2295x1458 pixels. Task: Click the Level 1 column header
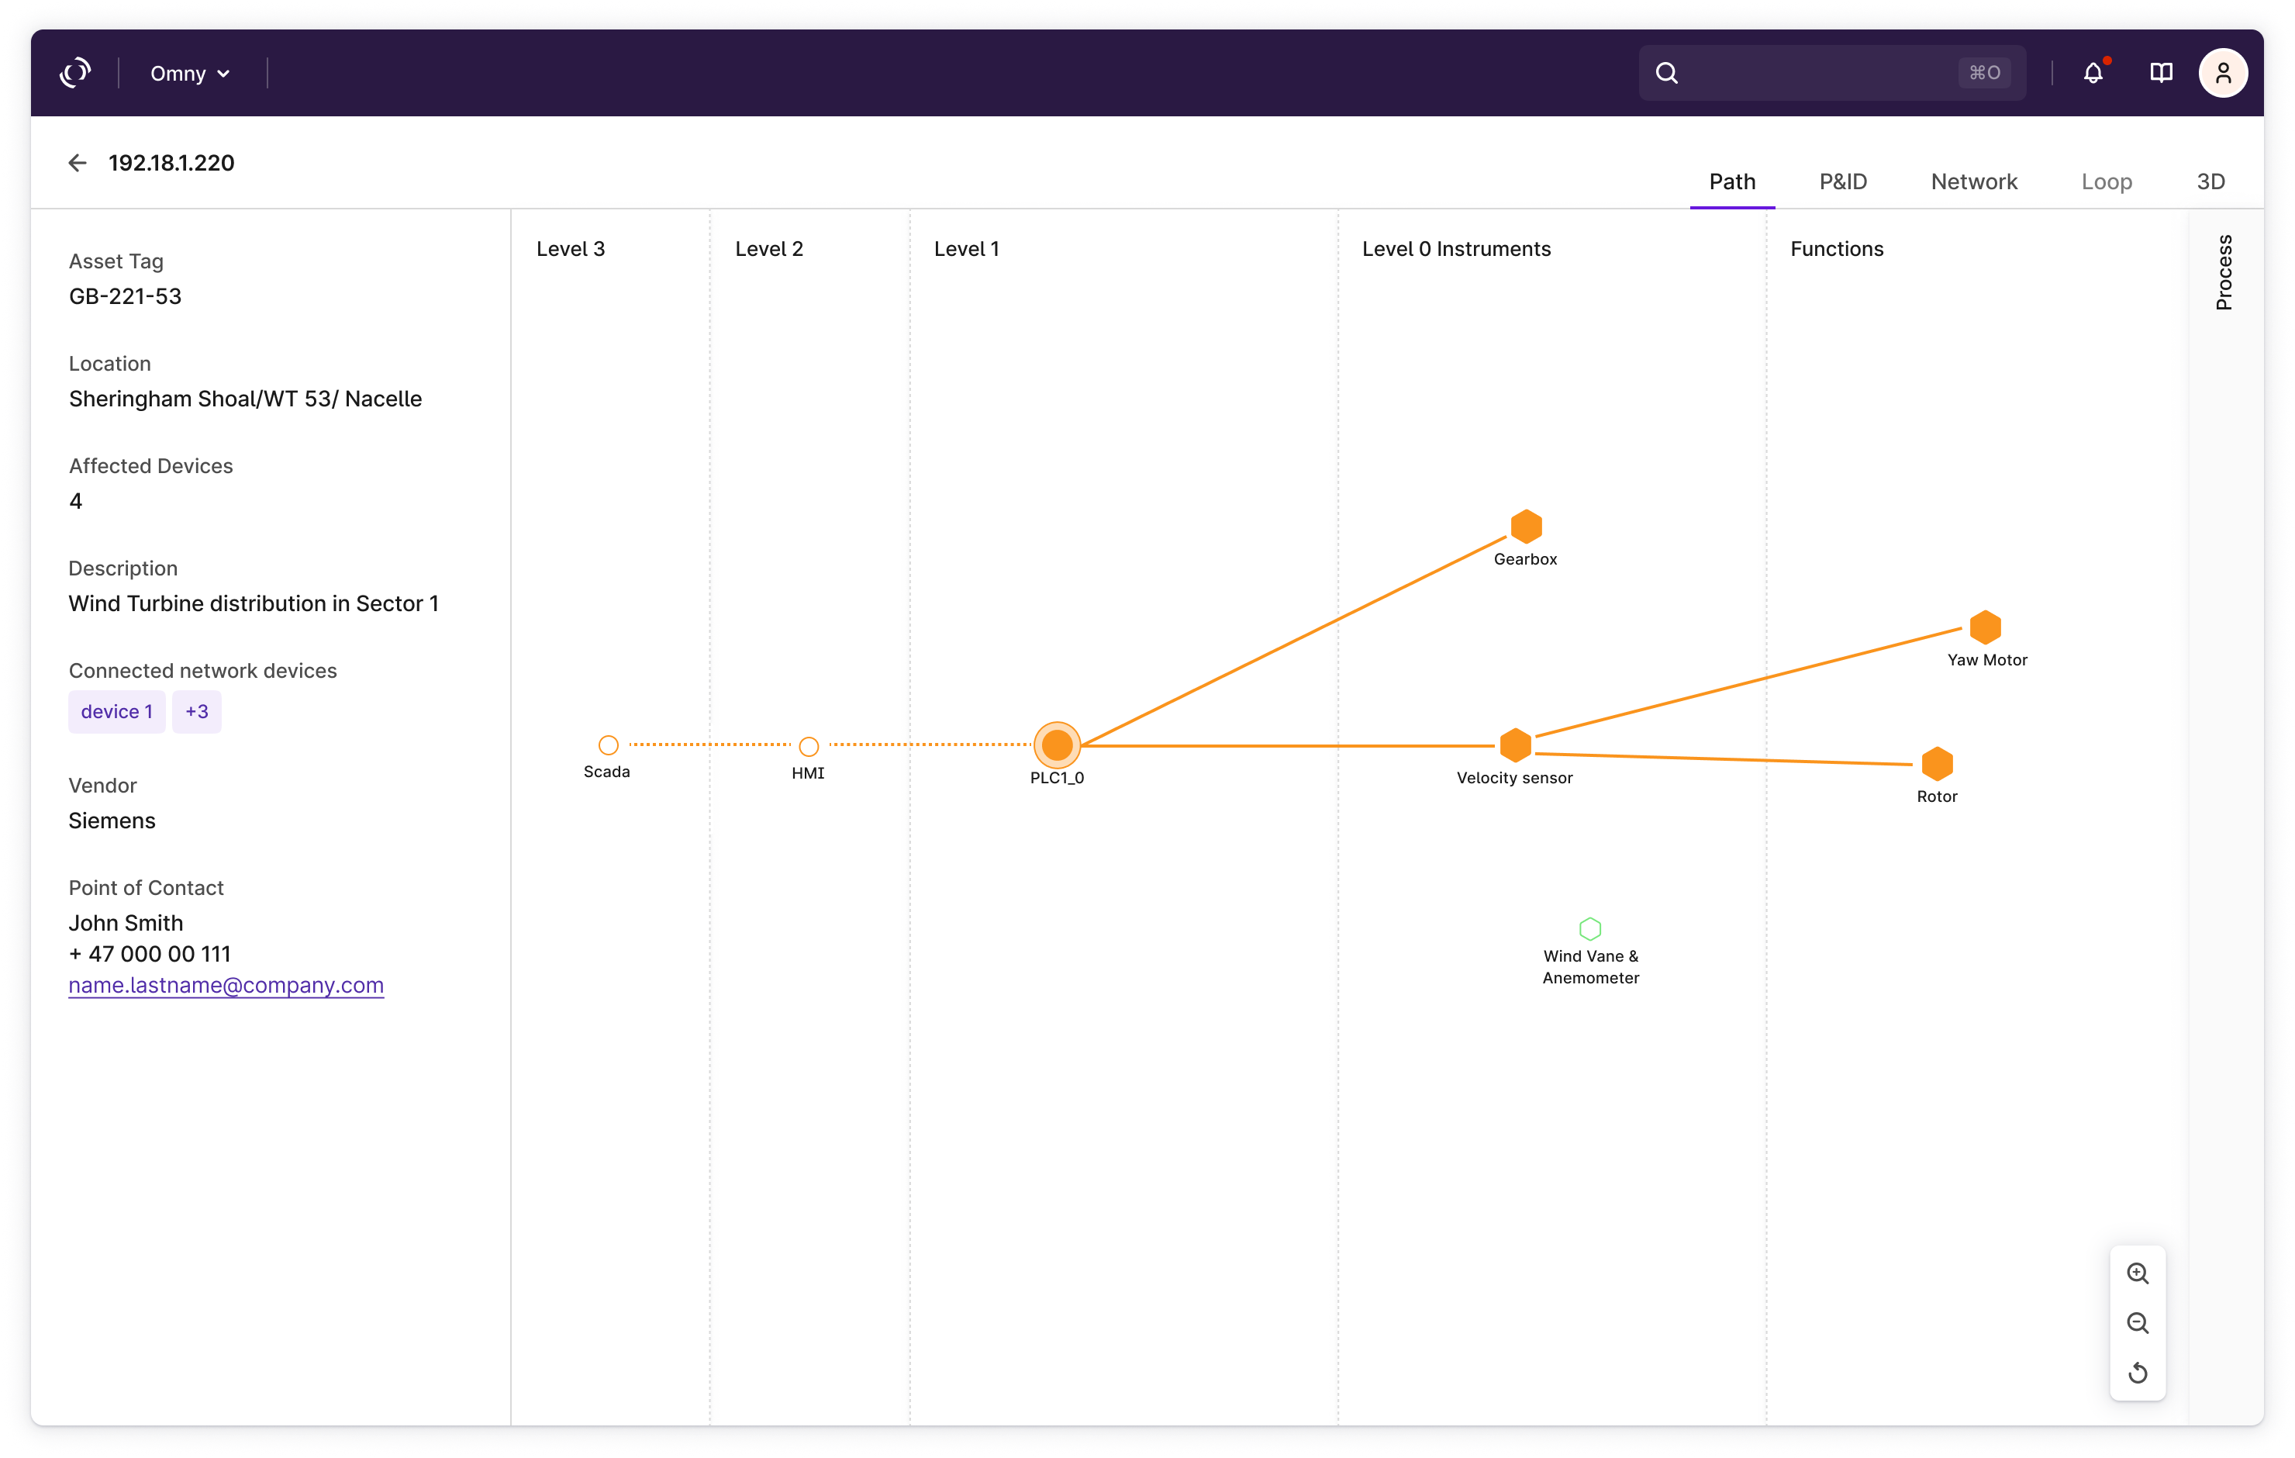coord(966,249)
